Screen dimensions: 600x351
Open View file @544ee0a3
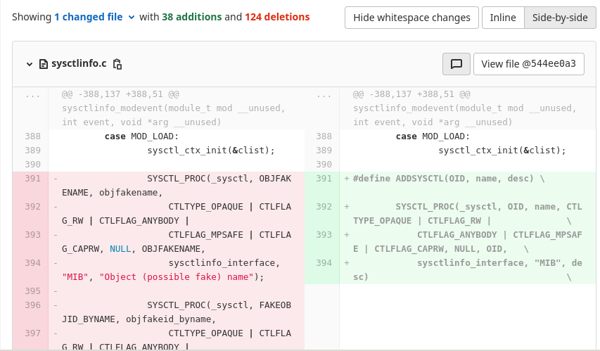[528, 64]
